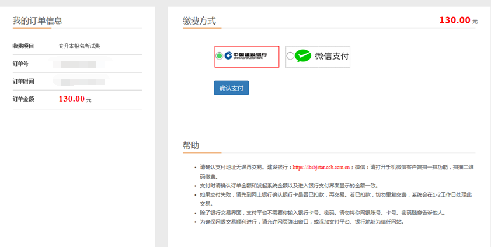Click the help line beginning 为确保网银交易顺利进行

[302, 222]
